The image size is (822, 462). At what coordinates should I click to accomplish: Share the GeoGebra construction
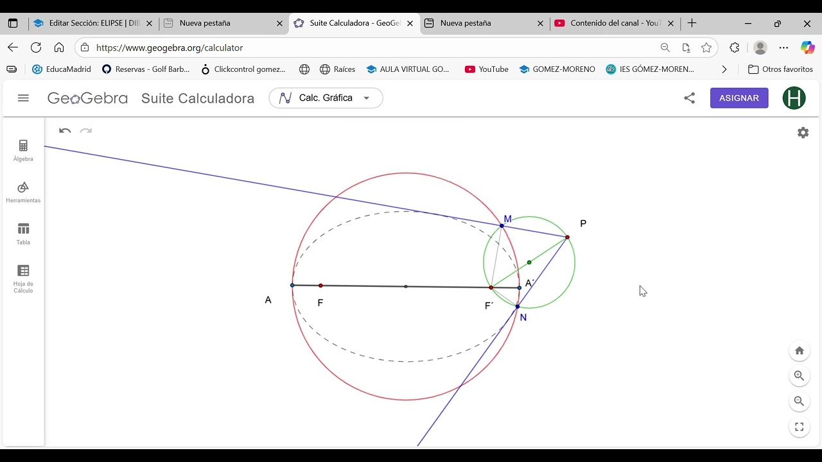[x=689, y=98]
